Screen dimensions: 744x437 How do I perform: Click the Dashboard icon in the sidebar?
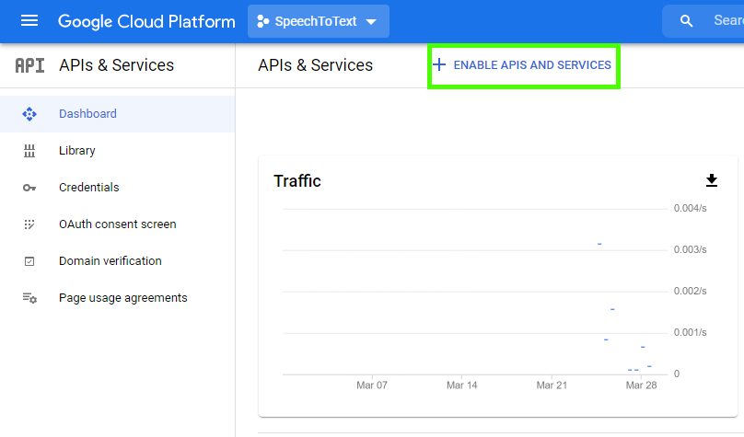(29, 114)
